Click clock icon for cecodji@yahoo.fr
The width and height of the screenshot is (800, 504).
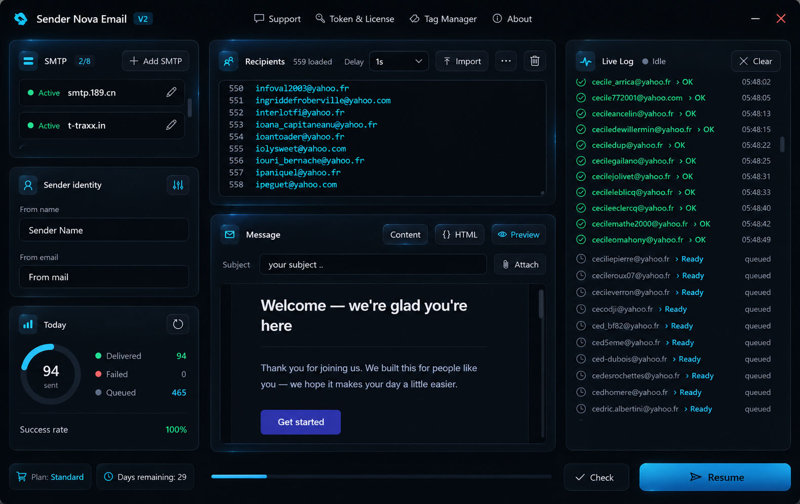point(581,309)
